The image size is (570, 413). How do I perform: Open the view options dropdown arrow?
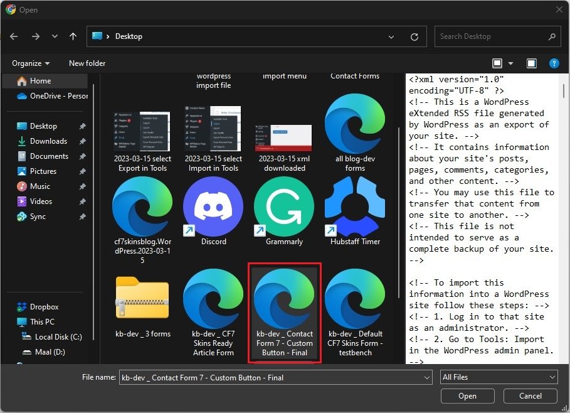click(511, 63)
